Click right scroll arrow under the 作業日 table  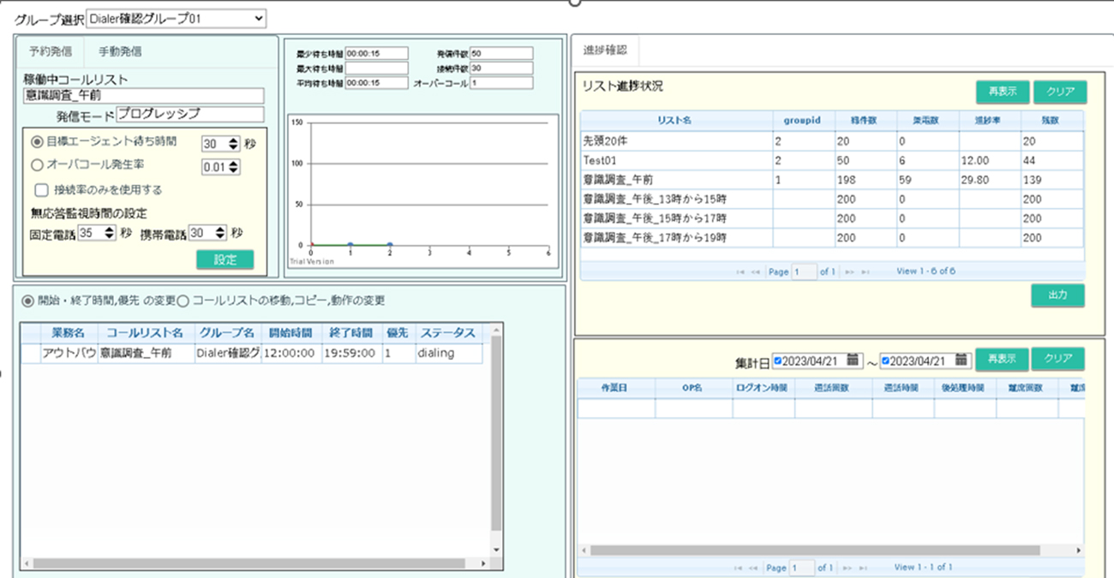pyautogui.click(x=1078, y=550)
